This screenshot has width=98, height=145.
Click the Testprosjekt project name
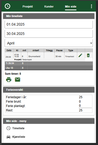point(27,60)
